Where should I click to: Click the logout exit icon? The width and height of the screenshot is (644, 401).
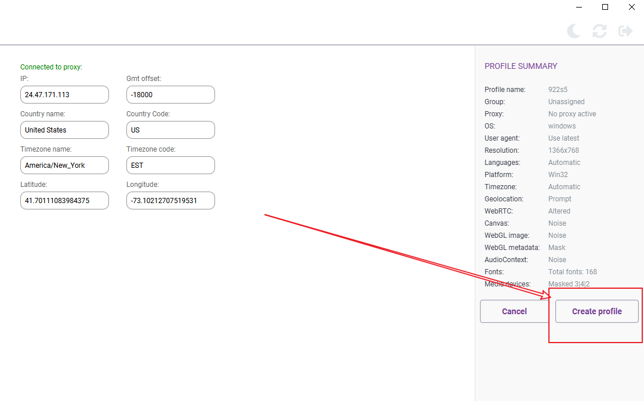pyautogui.click(x=625, y=31)
